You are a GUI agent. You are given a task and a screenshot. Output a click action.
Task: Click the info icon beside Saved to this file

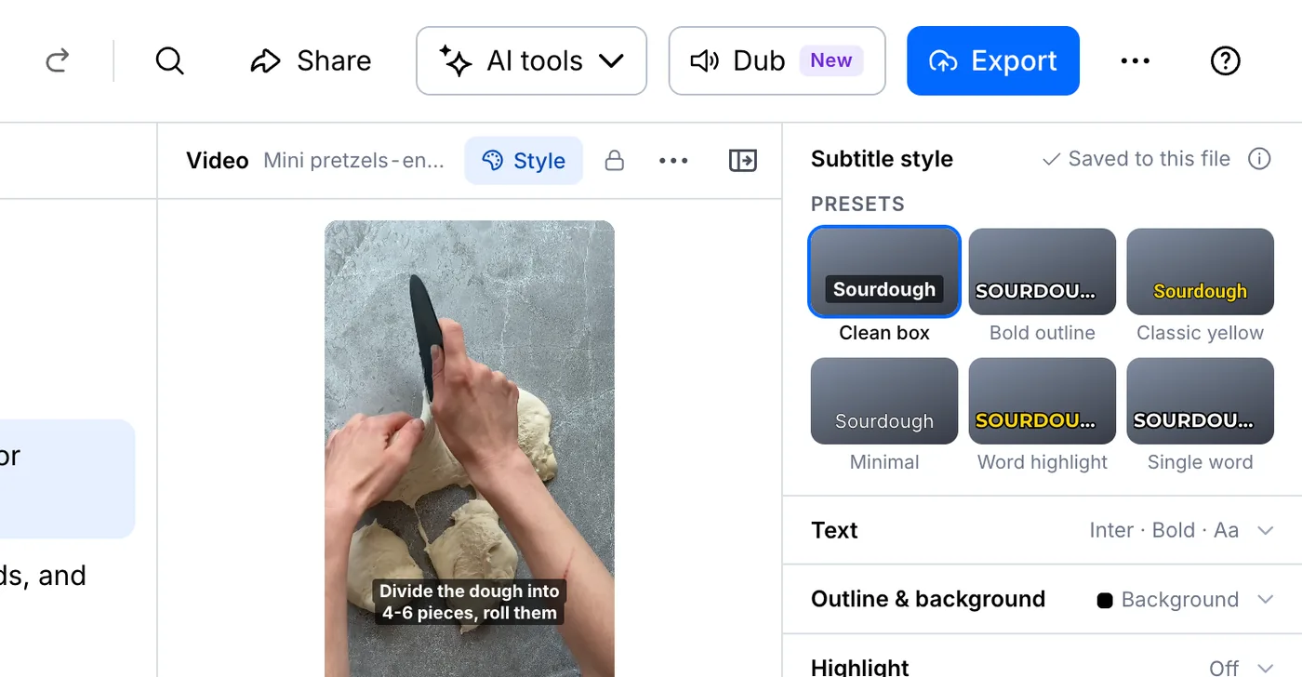[x=1259, y=159]
